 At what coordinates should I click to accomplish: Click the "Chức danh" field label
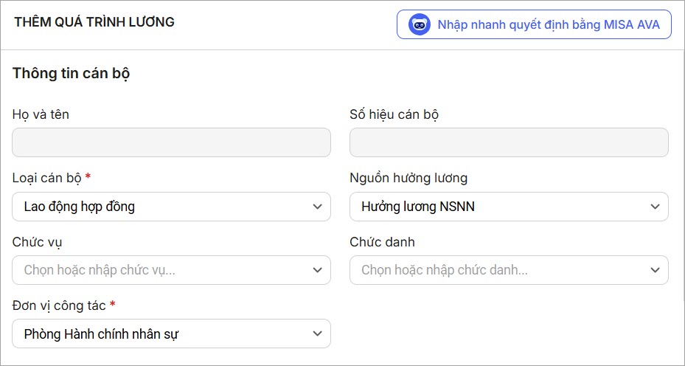(x=382, y=242)
